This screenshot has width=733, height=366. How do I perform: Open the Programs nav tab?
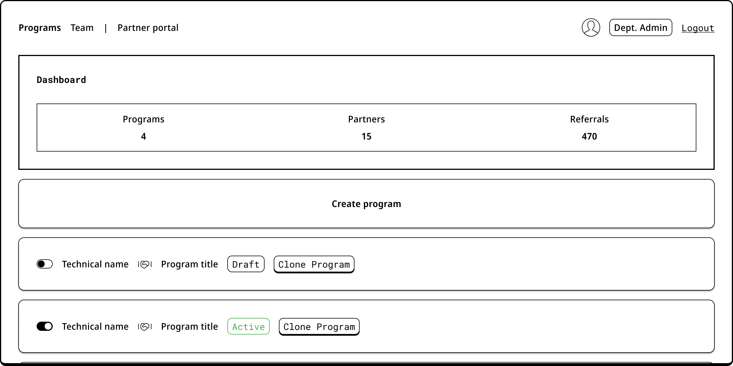point(40,28)
